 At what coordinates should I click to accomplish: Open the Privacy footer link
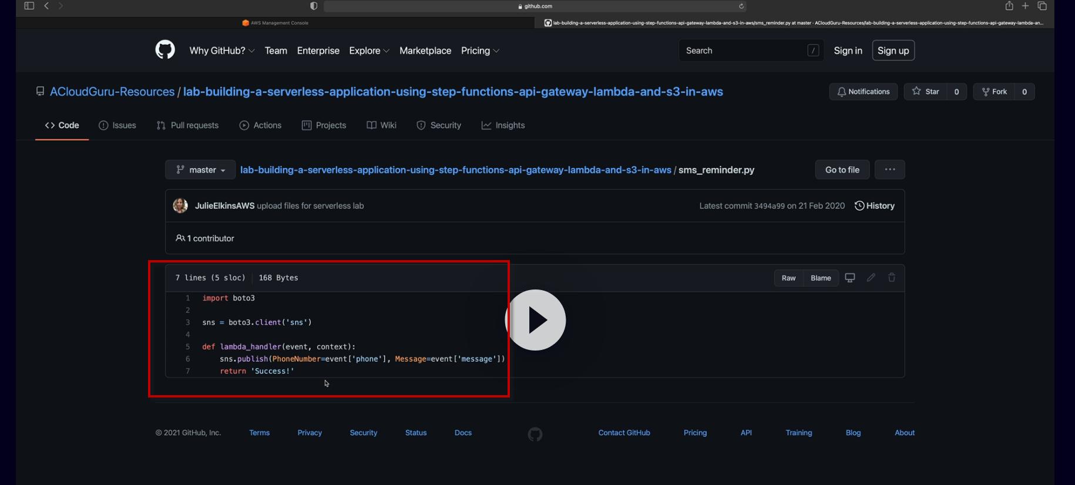(x=310, y=433)
